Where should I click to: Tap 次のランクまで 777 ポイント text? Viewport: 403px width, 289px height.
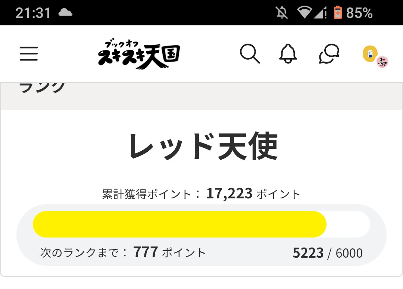click(123, 252)
